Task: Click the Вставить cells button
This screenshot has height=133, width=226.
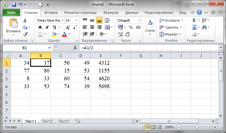Action: (171, 20)
